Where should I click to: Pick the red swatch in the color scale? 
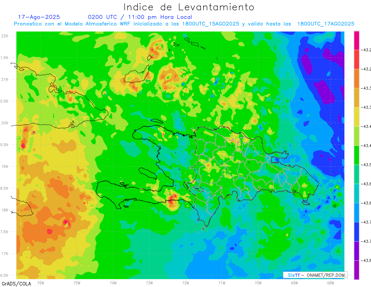356,59
